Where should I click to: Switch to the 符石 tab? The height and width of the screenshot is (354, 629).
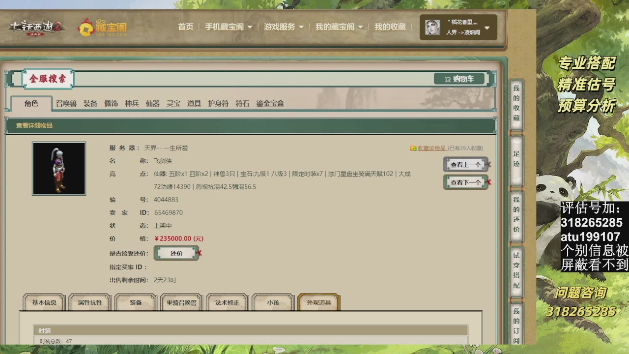click(x=242, y=104)
